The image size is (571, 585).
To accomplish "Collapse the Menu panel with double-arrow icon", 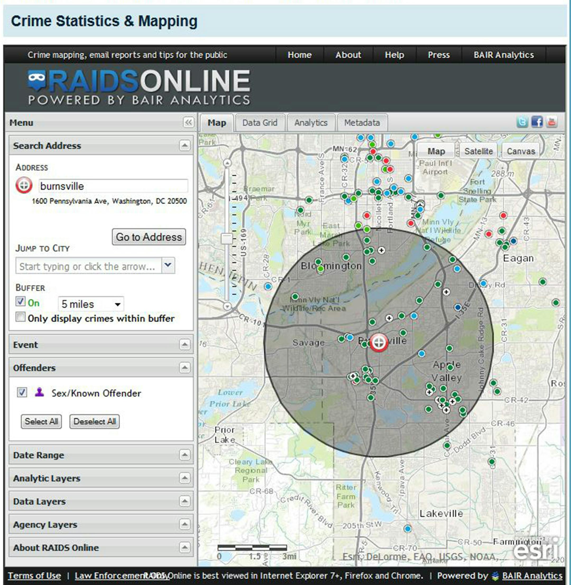I will (188, 122).
